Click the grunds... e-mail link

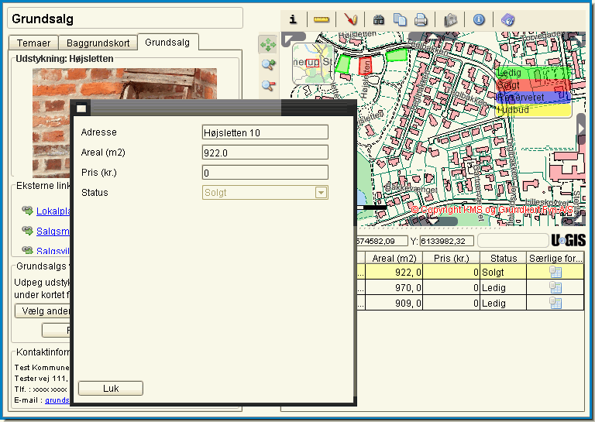click(x=57, y=400)
